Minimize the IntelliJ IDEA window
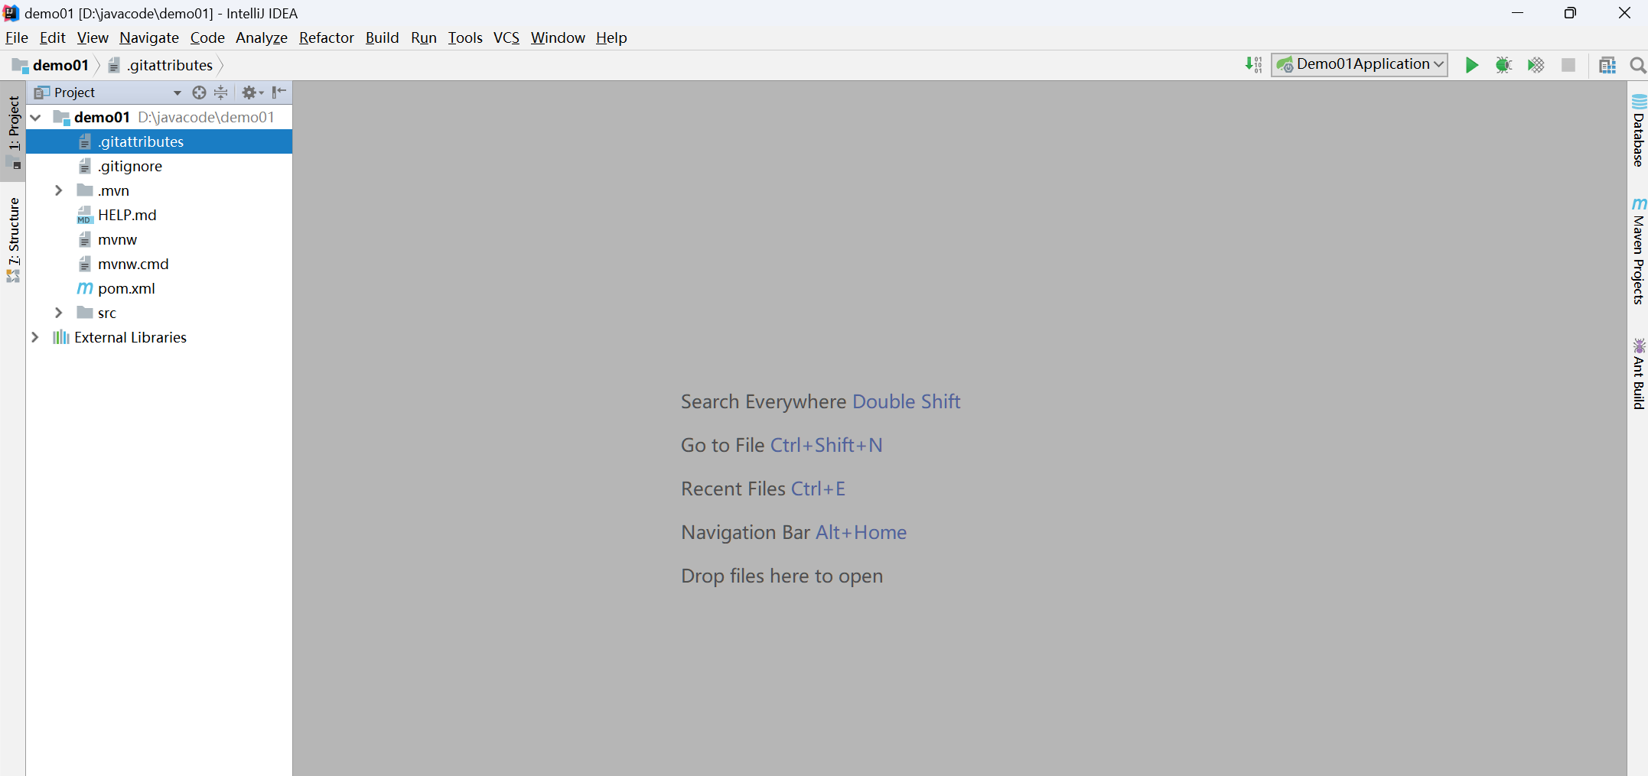The height and width of the screenshot is (776, 1648). point(1518,13)
